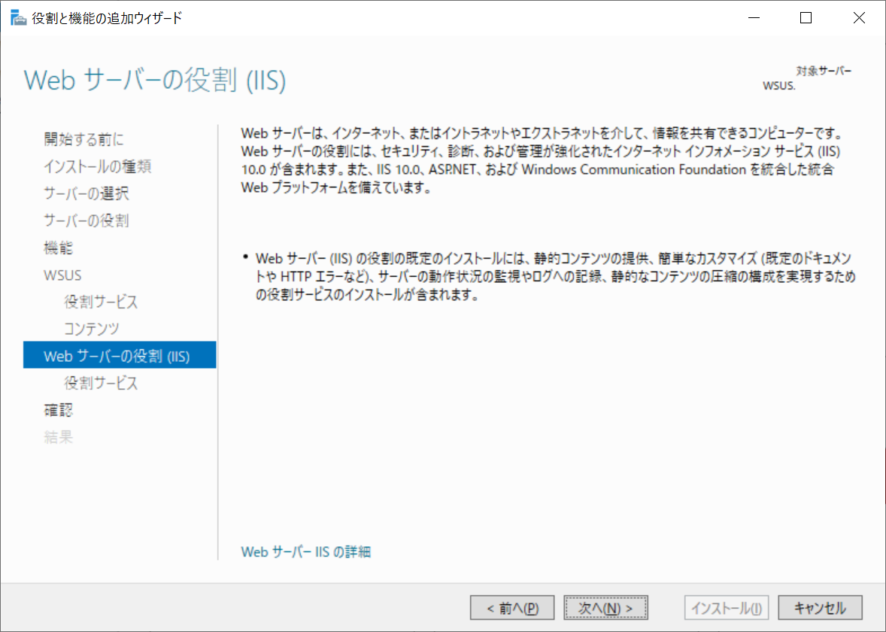Cancel the wizard with キャンセル
Viewport: 886px width, 632px height.
coord(821,608)
